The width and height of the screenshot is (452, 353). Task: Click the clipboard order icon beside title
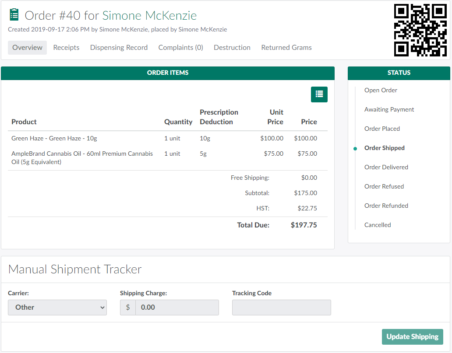pyautogui.click(x=14, y=15)
